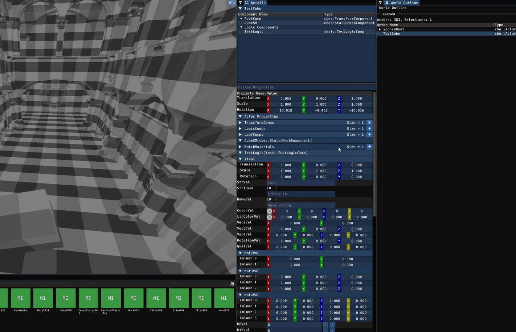Add an element to TransformComps

pyautogui.click(x=369, y=122)
